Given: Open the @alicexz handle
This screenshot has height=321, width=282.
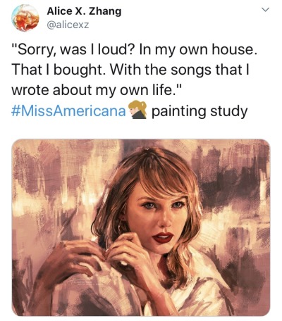Looking at the screenshot, I should 68,25.
